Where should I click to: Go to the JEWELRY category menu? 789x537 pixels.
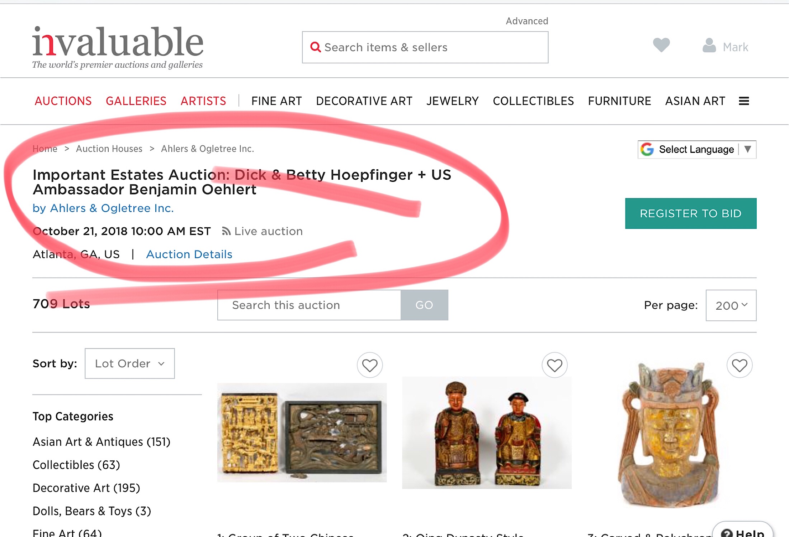[452, 101]
